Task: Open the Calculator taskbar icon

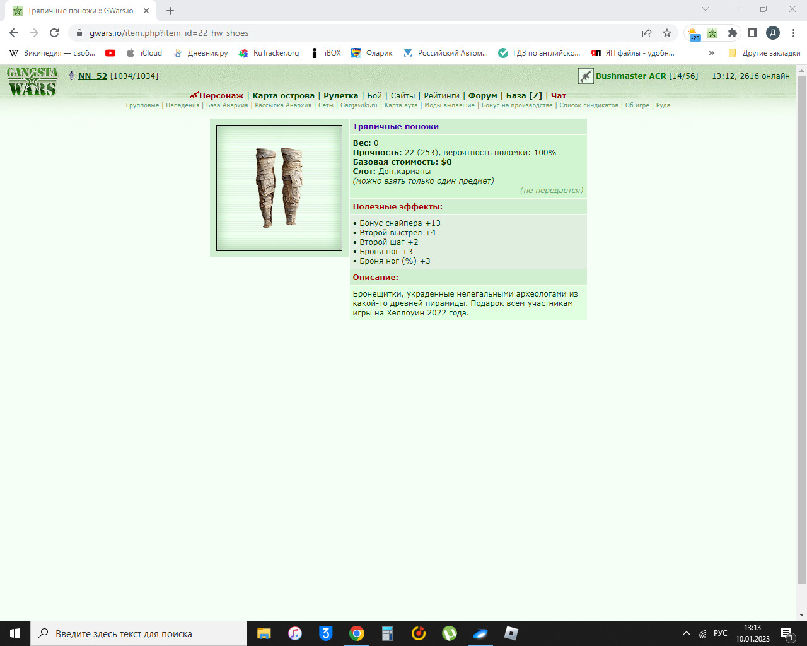Action: (388, 633)
